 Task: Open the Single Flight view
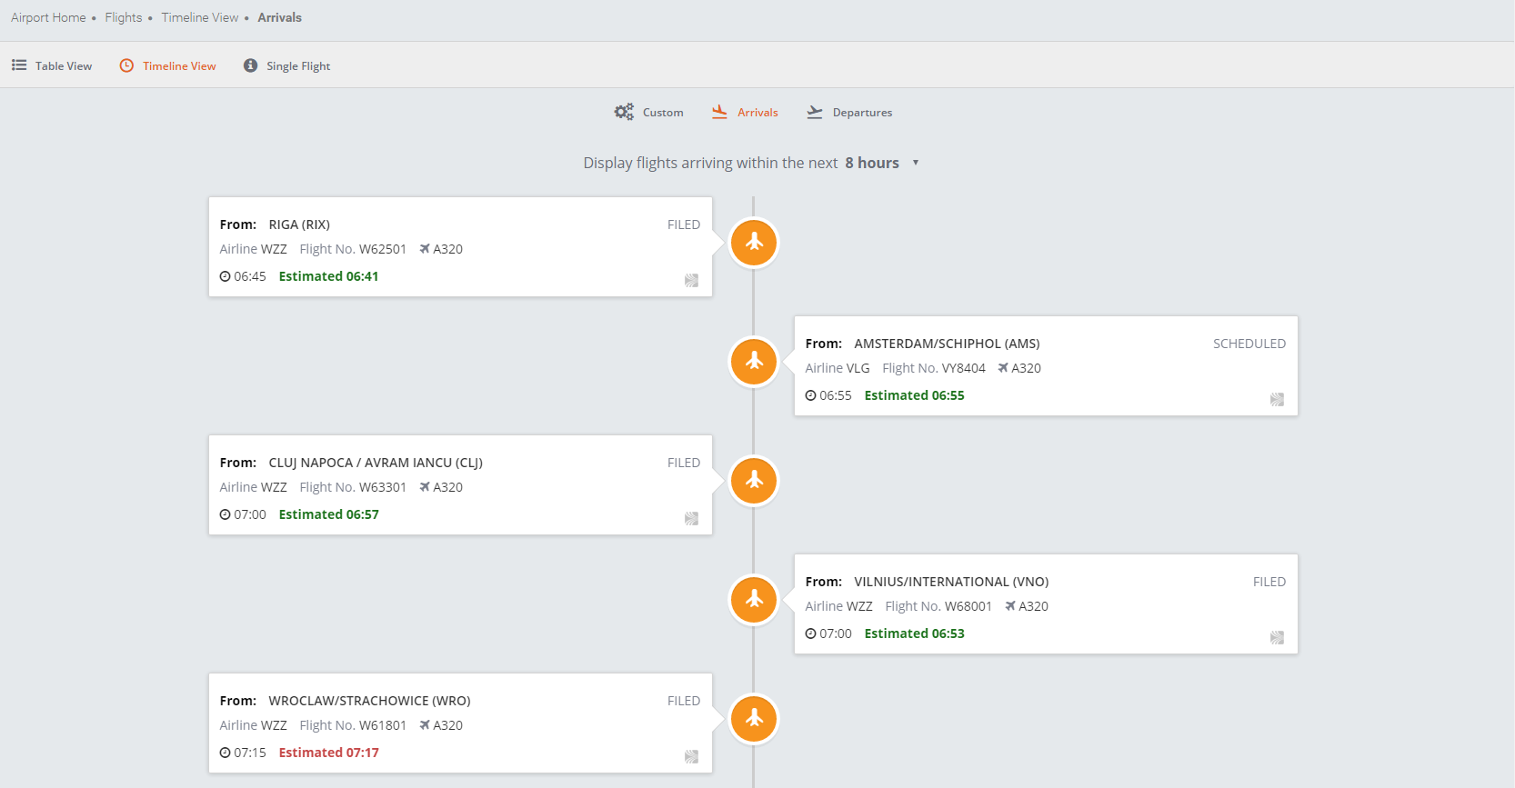[x=287, y=65]
